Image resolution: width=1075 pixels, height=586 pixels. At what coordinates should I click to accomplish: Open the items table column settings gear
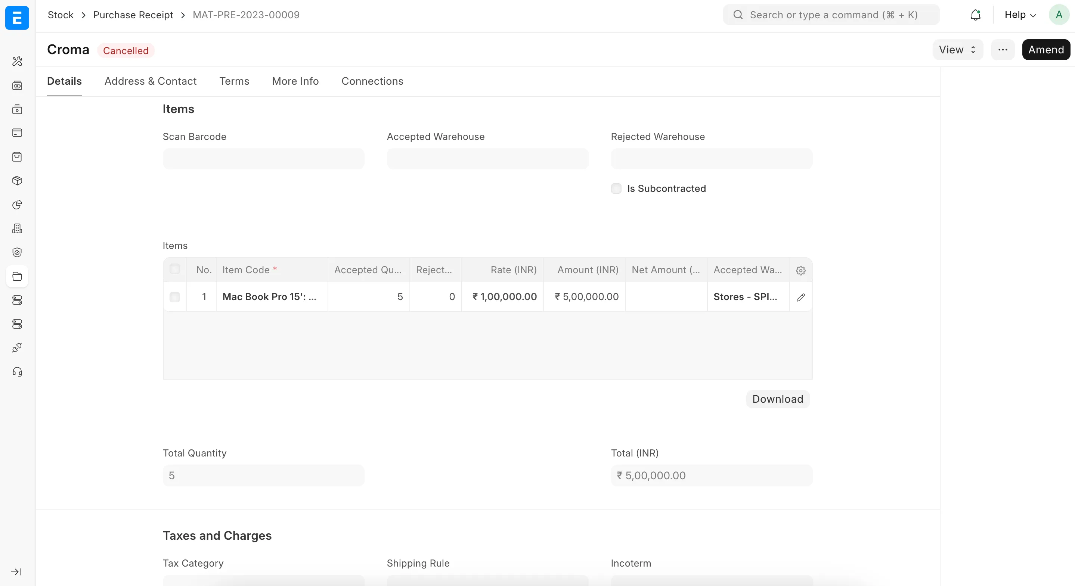click(x=800, y=270)
